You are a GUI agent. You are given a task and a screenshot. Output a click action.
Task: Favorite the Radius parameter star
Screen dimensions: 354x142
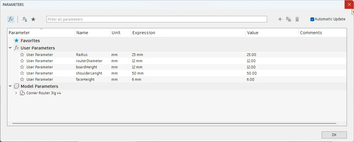pyautogui.click(x=22, y=55)
